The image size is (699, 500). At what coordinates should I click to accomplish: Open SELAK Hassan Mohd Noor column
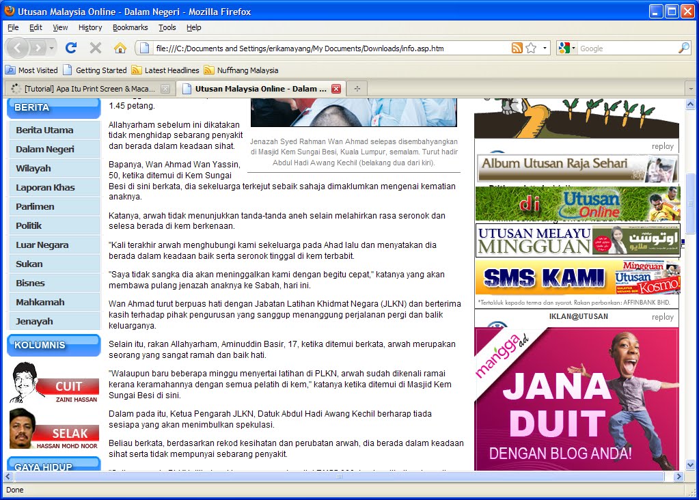(54, 429)
